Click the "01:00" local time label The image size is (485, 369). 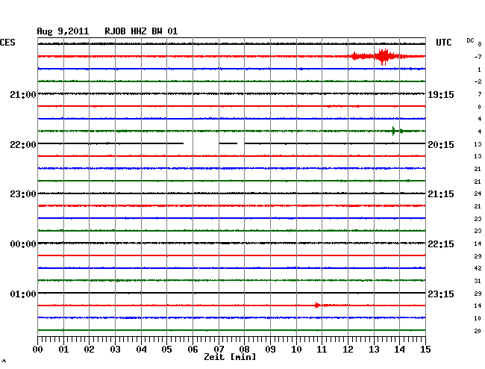tap(23, 294)
